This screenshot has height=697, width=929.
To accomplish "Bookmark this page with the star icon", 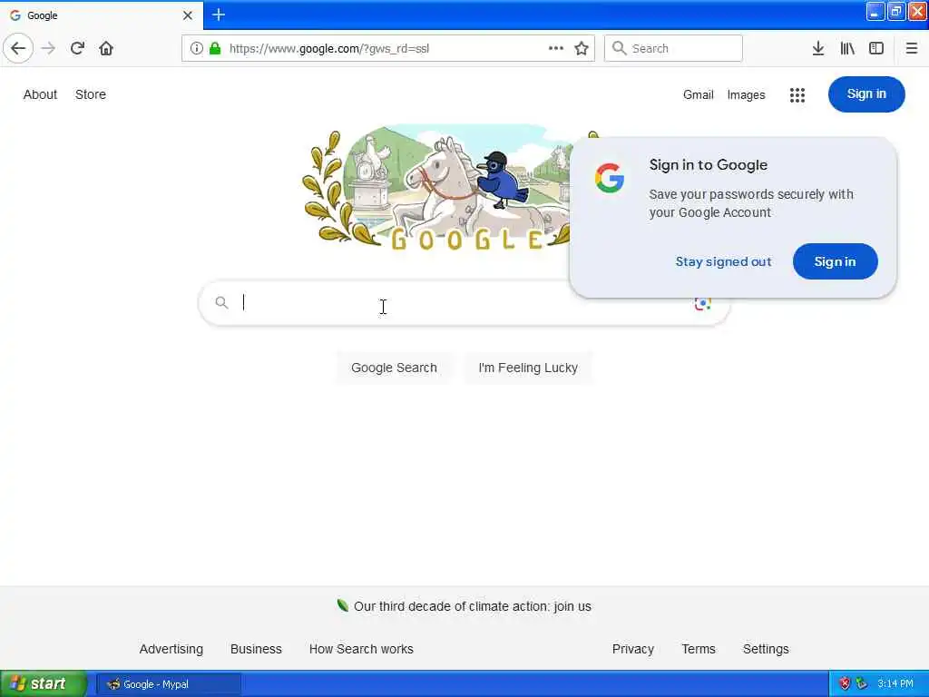I will click(x=582, y=48).
